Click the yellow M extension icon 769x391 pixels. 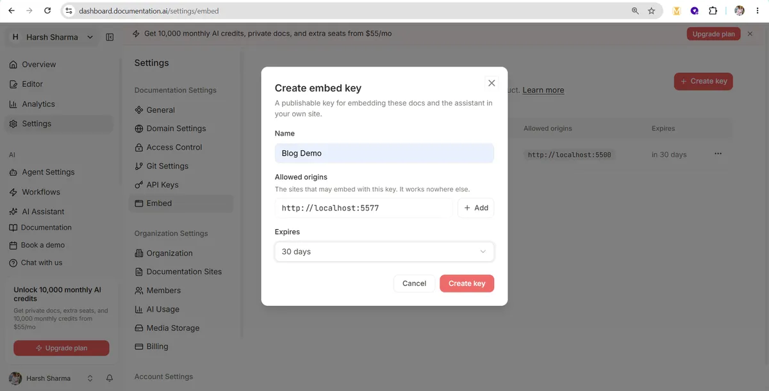tap(676, 11)
